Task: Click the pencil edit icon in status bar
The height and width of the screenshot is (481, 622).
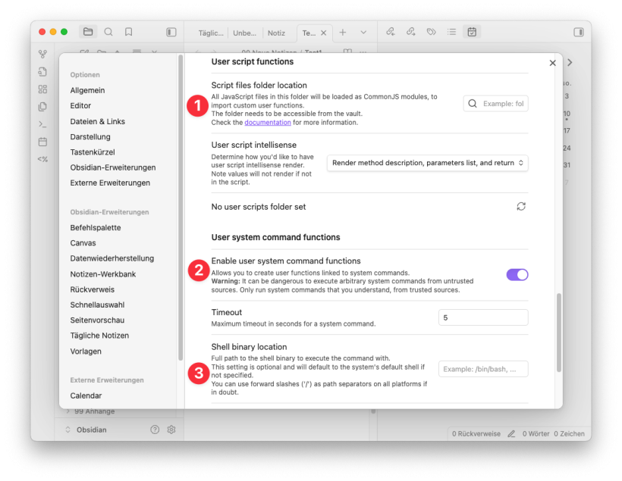Action: [x=511, y=434]
